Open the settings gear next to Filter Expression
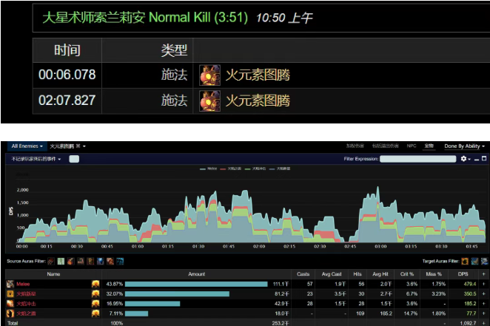490x326 pixels. click(463, 159)
